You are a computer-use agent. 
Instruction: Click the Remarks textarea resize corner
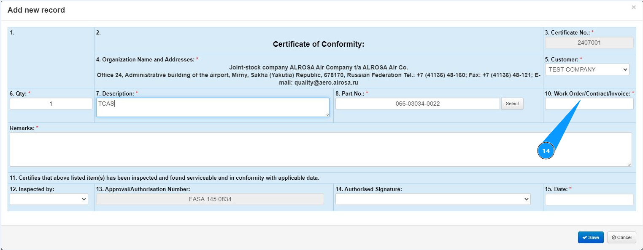click(629, 164)
